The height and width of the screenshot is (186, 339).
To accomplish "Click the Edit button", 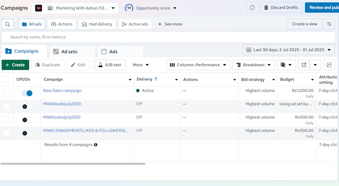I will [x=78, y=65].
